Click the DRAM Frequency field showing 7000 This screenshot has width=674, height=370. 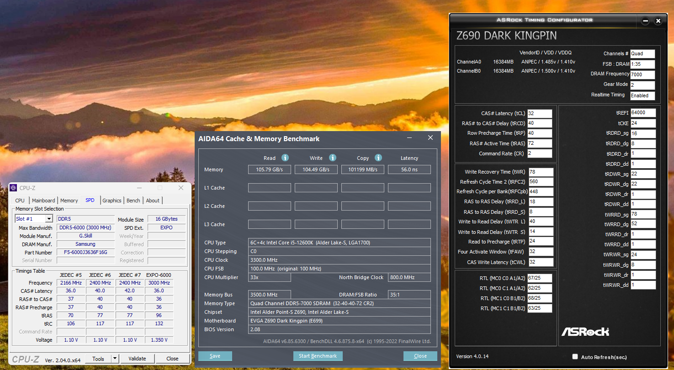click(x=642, y=74)
